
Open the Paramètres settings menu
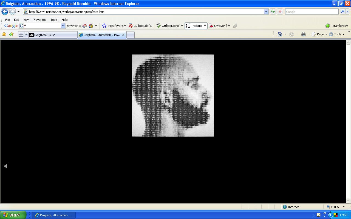pyautogui.click(x=337, y=26)
